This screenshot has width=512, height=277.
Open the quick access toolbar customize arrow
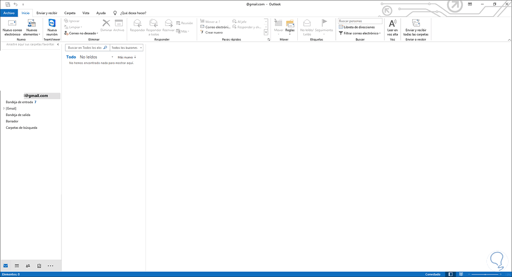click(22, 4)
